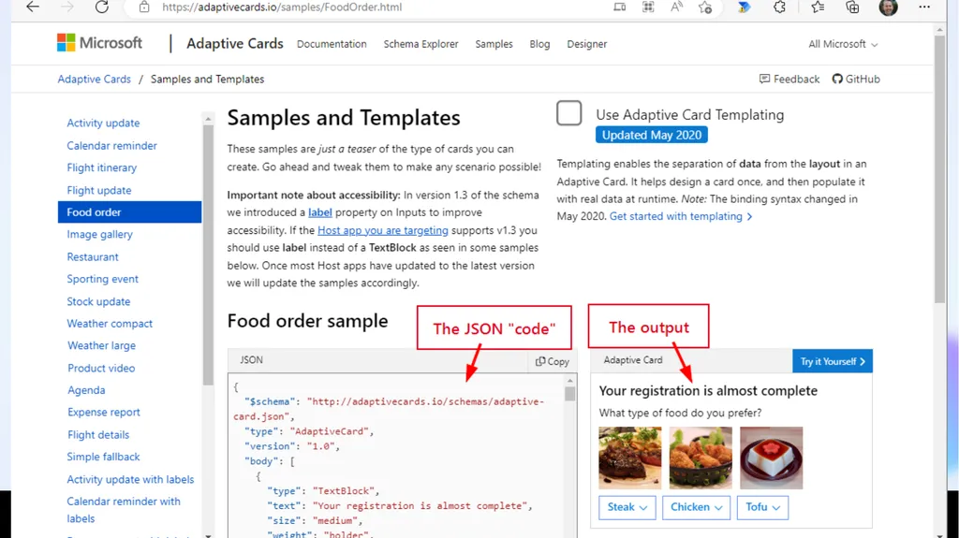The image size is (959, 538).
Task: Expand the Steak dropdown button
Action: [x=627, y=507]
